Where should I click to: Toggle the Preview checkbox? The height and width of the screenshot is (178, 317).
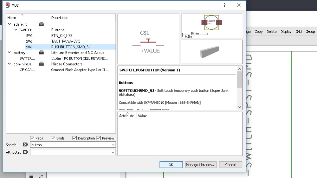coord(99,138)
